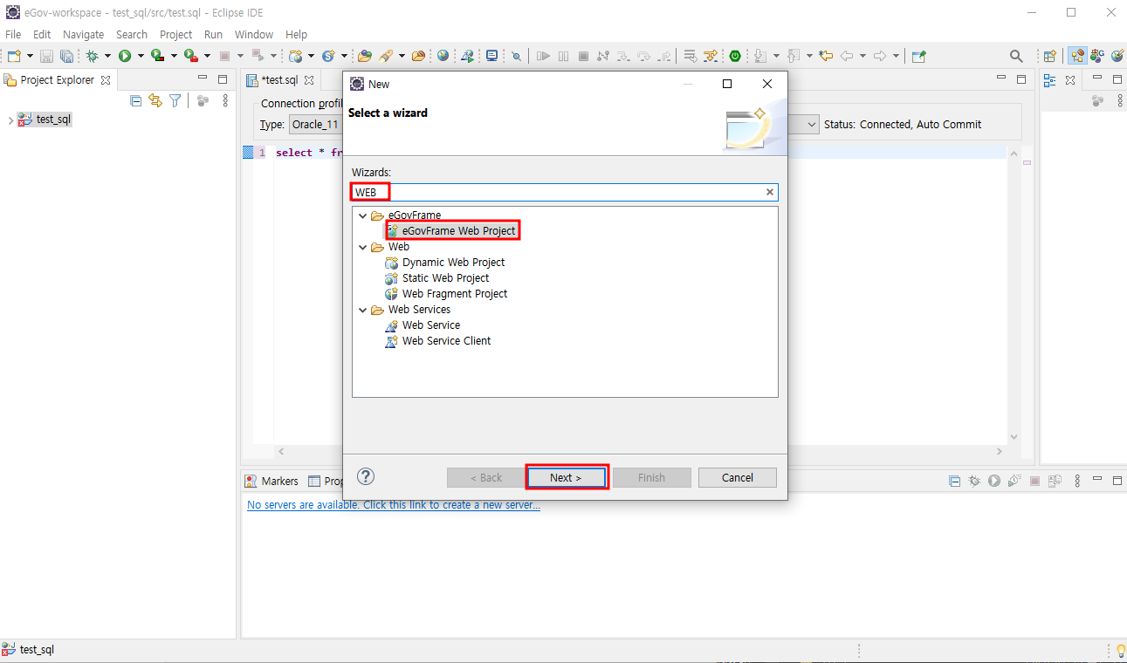
Task: Toggle the Java EE perspective button
Action: tap(1077, 56)
